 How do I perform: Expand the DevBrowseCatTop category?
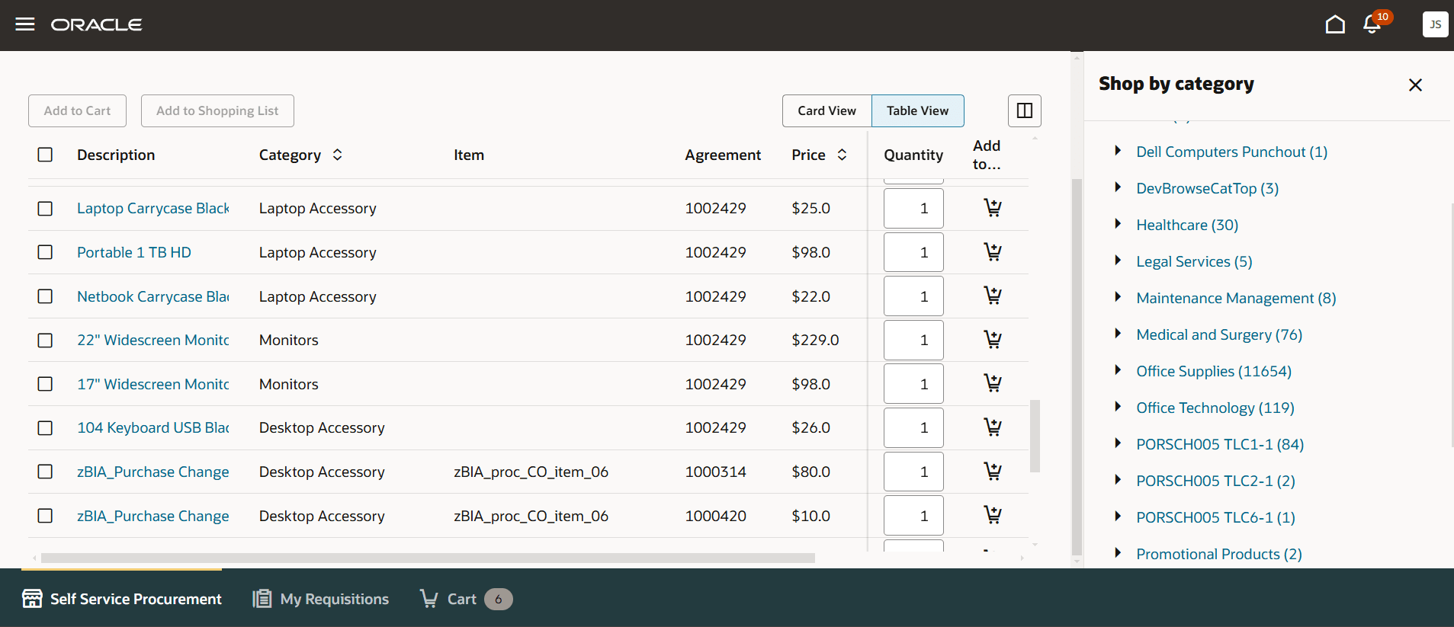(x=1118, y=187)
